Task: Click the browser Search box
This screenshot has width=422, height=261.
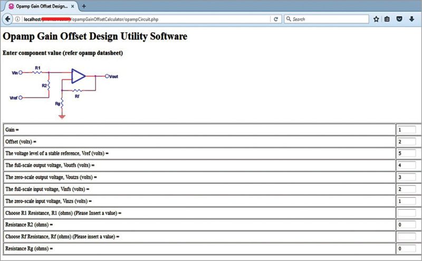Action: (327, 19)
